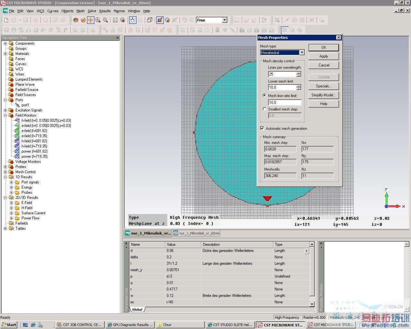The height and width of the screenshot is (329, 411).
Task: Click Cancel in Mesh Properties
Action: [x=324, y=65]
